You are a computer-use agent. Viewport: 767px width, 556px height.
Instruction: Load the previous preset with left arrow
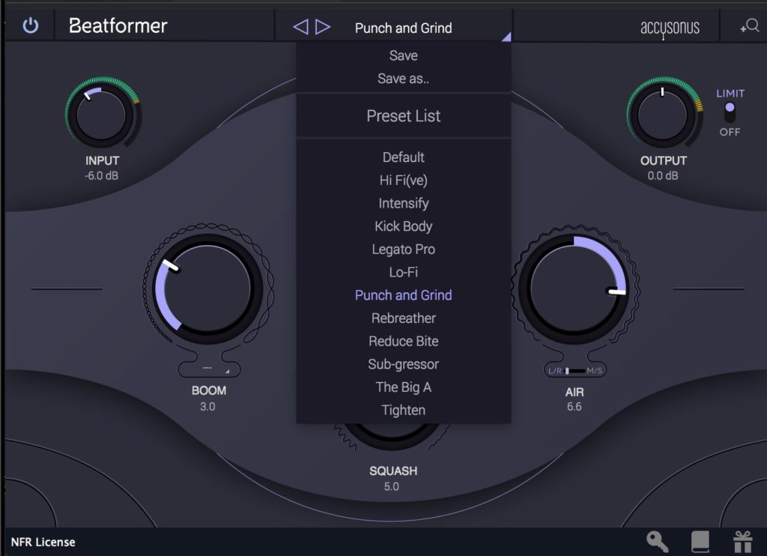click(300, 27)
